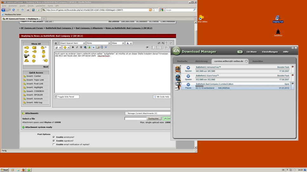The image size is (307, 172).
Task: Open the Extras menu in Firefox
Action: [50, 6]
